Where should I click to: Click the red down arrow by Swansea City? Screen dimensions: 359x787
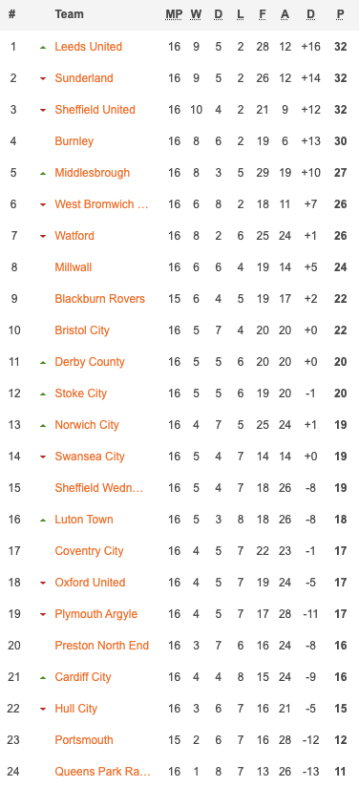click(x=43, y=457)
